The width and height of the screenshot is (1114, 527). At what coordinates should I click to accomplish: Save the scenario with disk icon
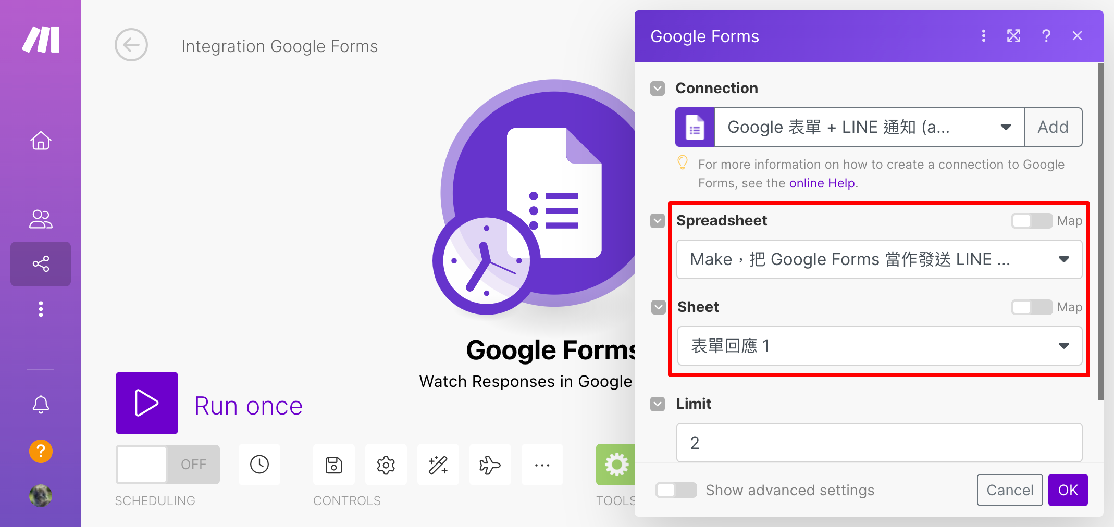point(334,465)
